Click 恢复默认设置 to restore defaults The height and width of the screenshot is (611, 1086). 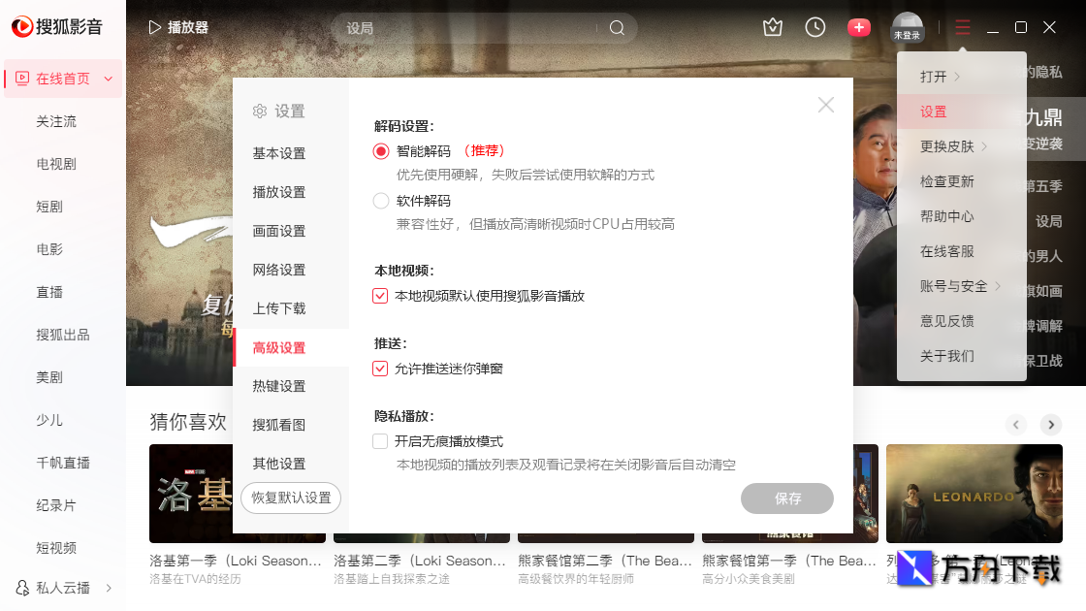pos(290,498)
